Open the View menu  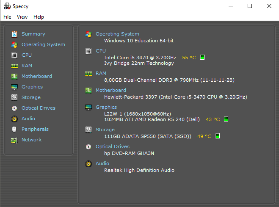coord(22,17)
